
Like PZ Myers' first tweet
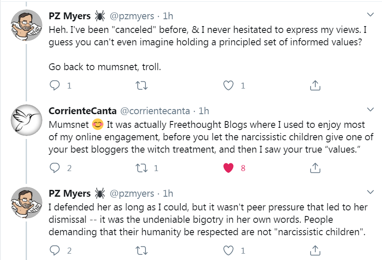pos(229,86)
